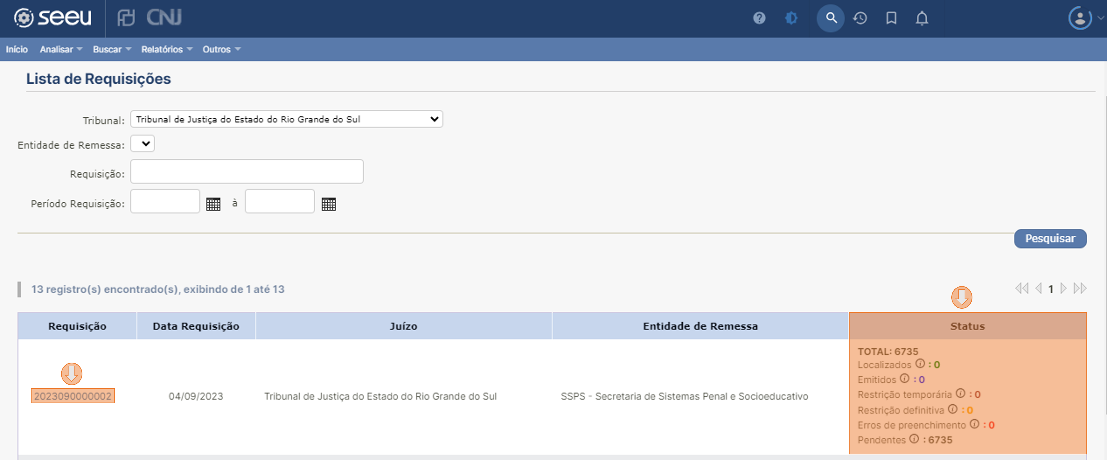Open the history clock icon
This screenshot has width=1107, height=460.
860,18
